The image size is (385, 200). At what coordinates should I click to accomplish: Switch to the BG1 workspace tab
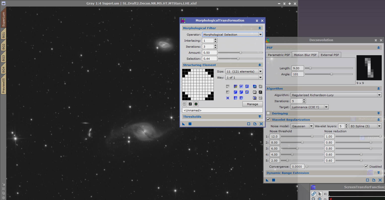pyautogui.click(x=4, y=35)
